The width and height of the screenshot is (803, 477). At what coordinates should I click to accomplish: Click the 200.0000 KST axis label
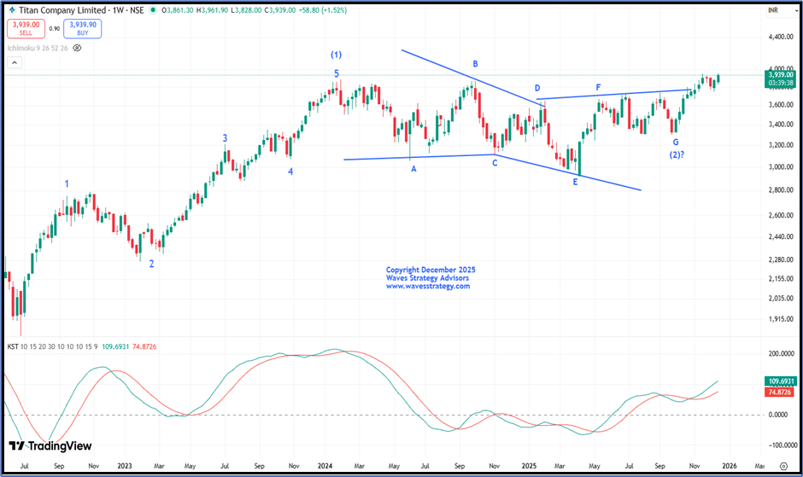782,353
